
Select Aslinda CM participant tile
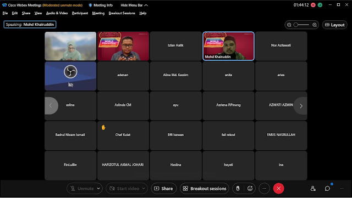point(123,106)
